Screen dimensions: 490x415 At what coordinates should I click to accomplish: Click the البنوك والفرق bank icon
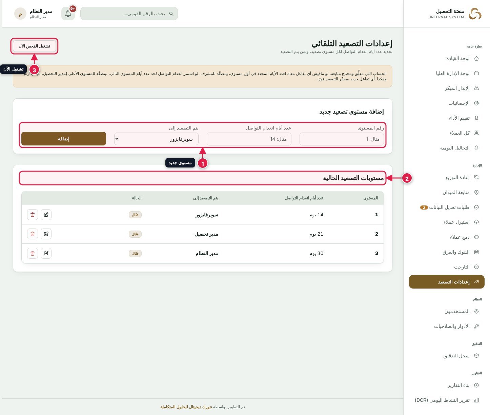tap(476, 252)
